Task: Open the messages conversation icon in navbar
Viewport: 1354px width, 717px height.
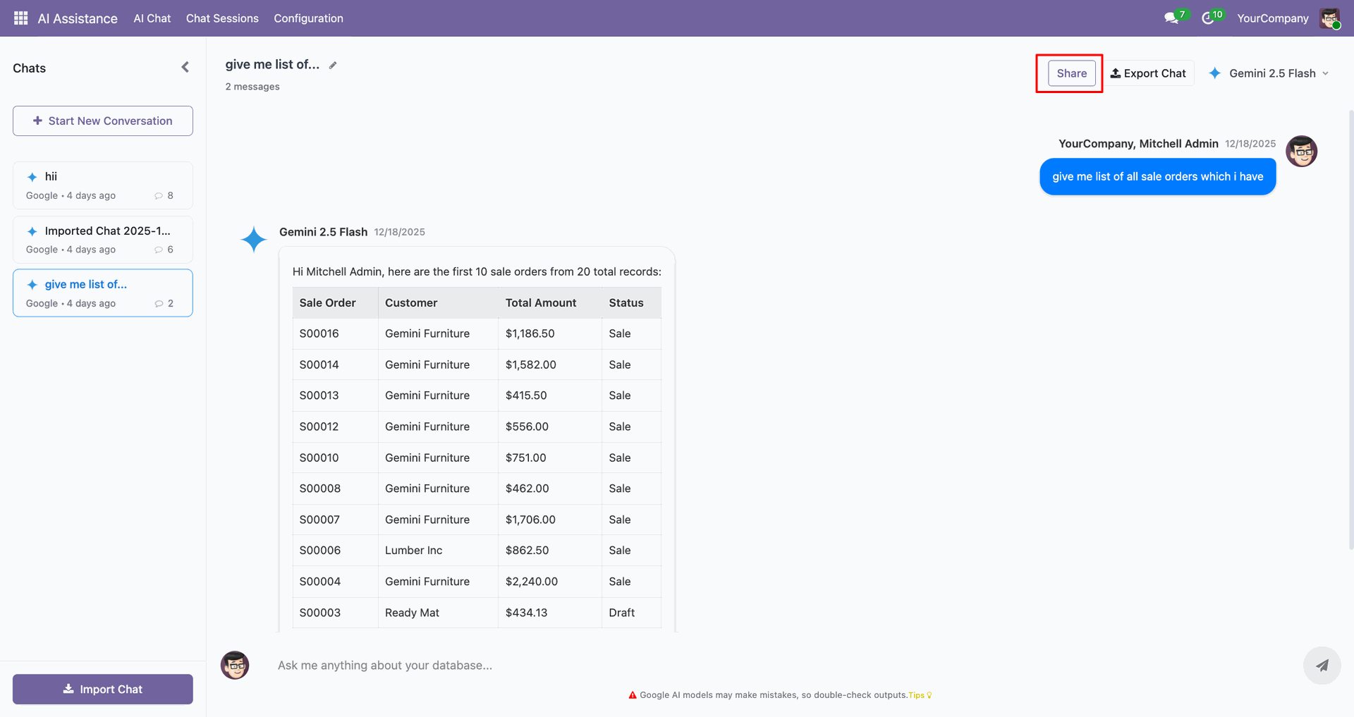Action: click(1171, 18)
